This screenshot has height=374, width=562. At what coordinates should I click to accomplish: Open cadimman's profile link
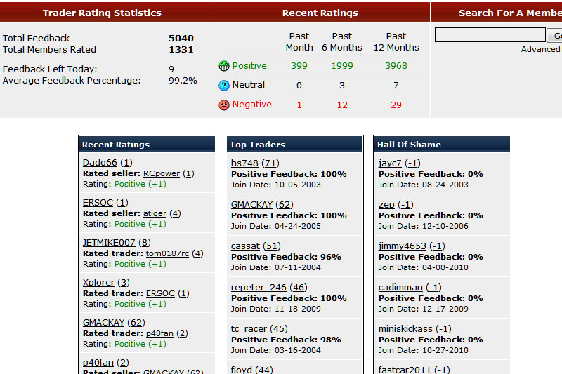(x=400, y=288)
